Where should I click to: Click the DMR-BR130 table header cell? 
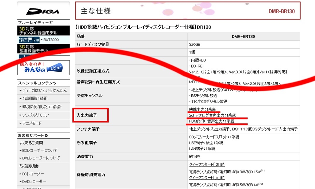[x=244, y=37]
